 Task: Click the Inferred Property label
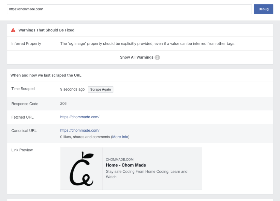[26, 44]
